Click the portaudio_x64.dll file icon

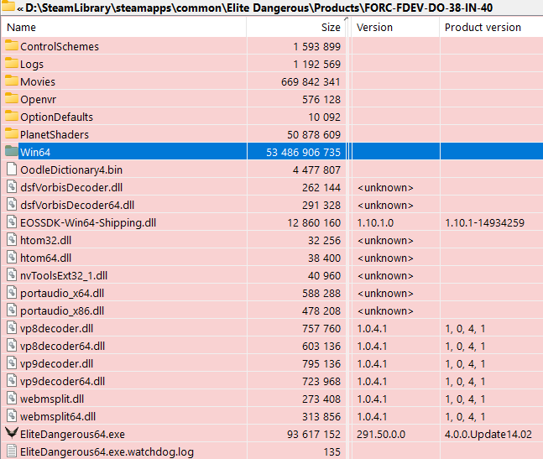12,293
